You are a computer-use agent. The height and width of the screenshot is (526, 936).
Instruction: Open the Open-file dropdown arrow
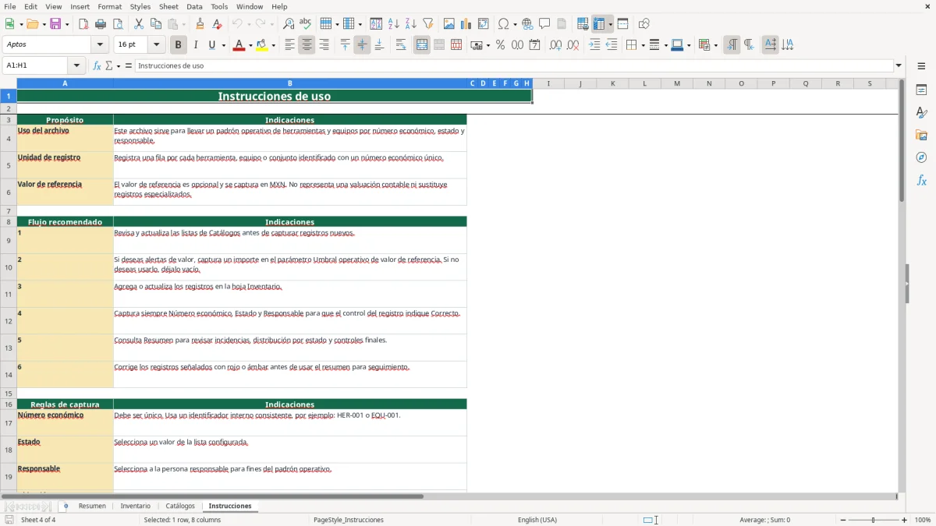[x=43, y=24]
